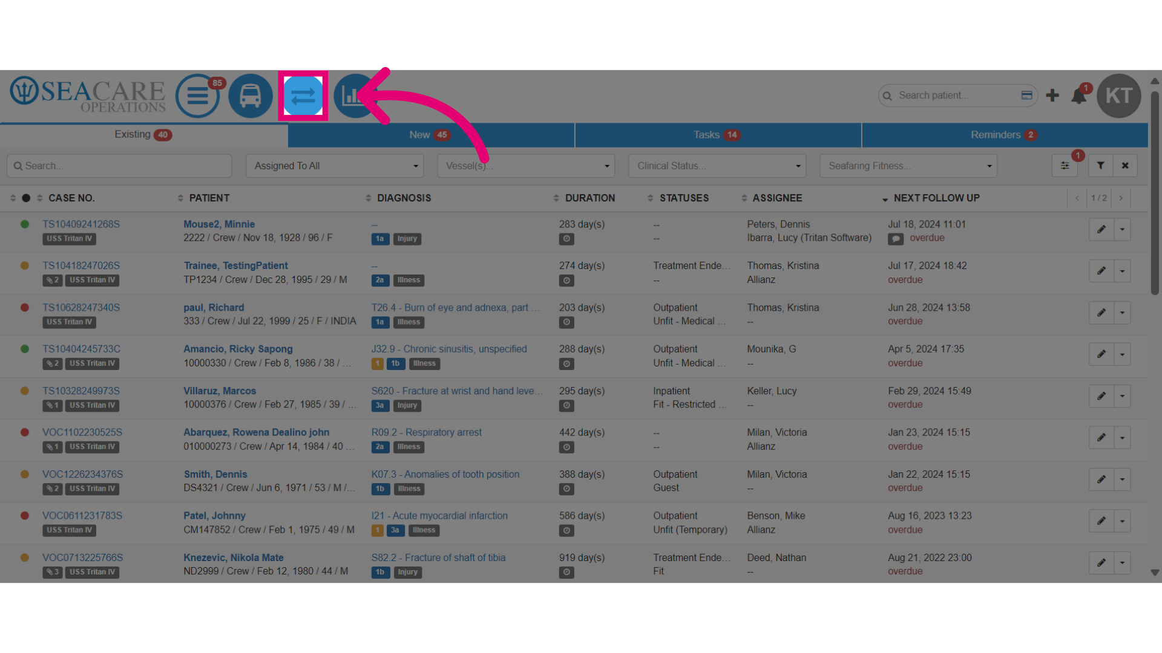Open diagnosis J32.9 Chronic sinusitis link
The image size is (1162, 653).
449,349
